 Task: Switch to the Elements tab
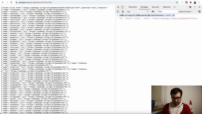pos(133,7)
